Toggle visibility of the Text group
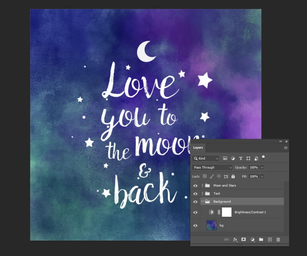 195,193
